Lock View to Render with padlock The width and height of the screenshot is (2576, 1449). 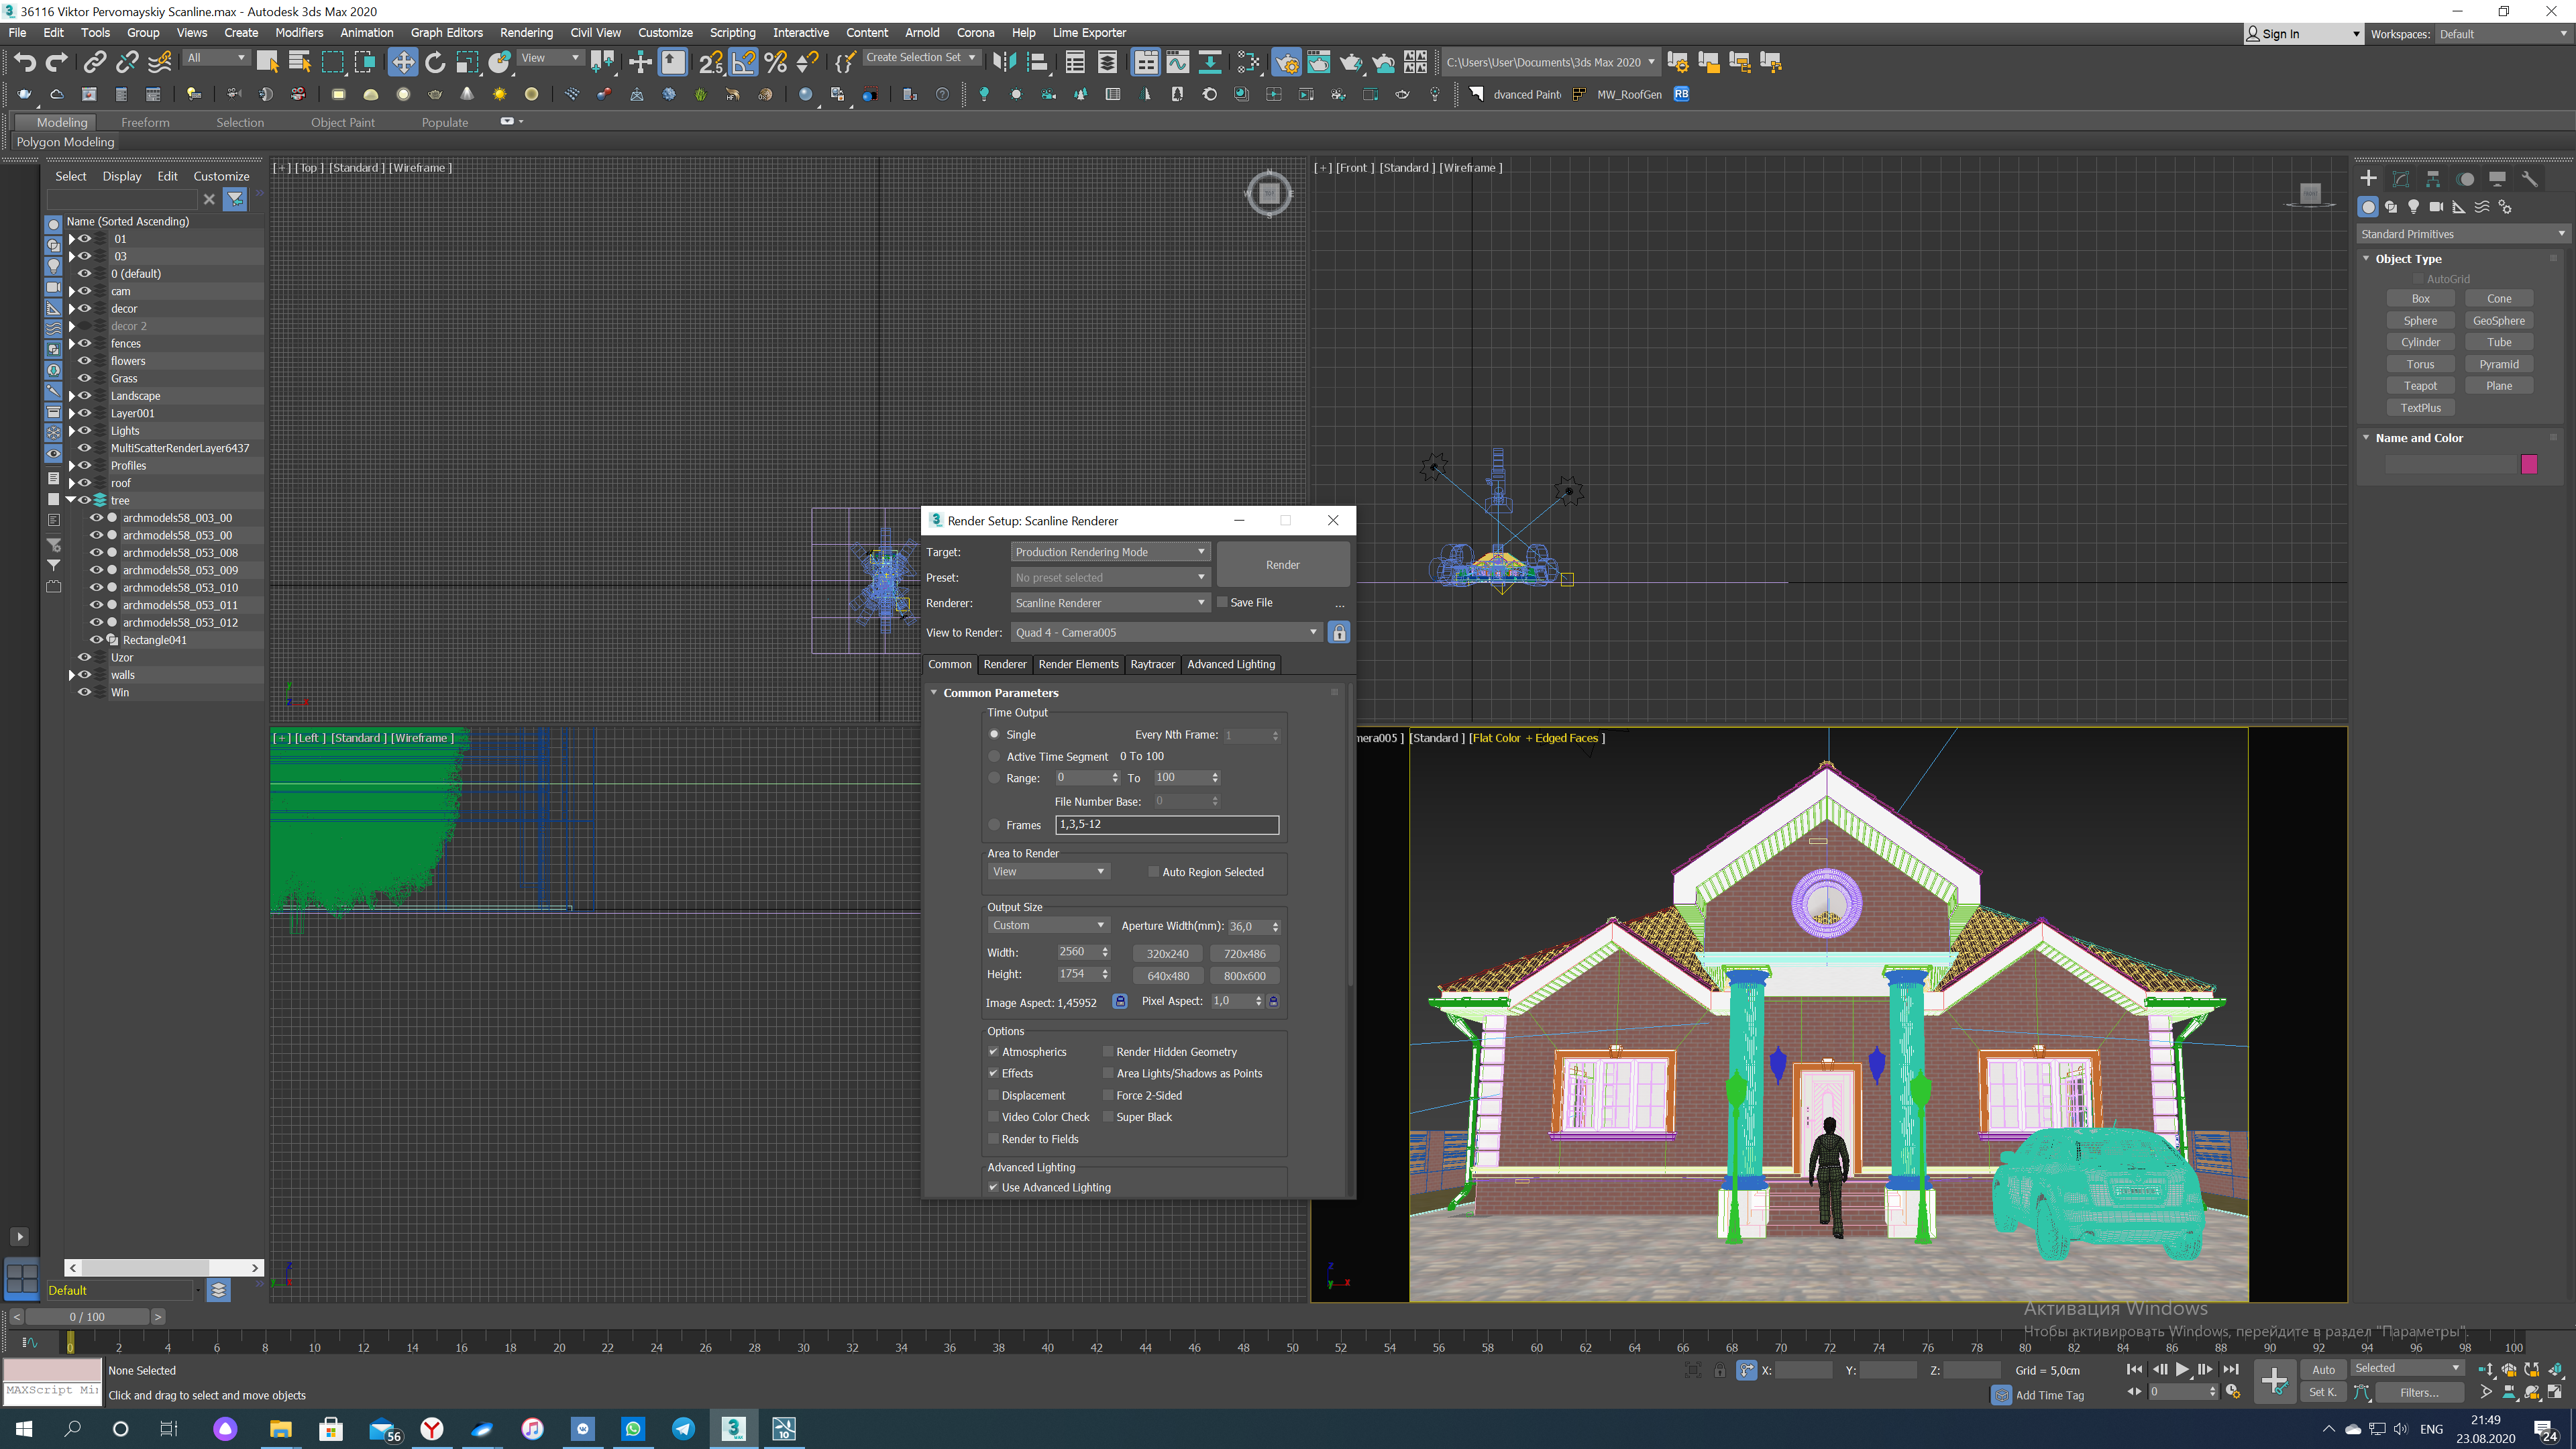pos(1339,632)
